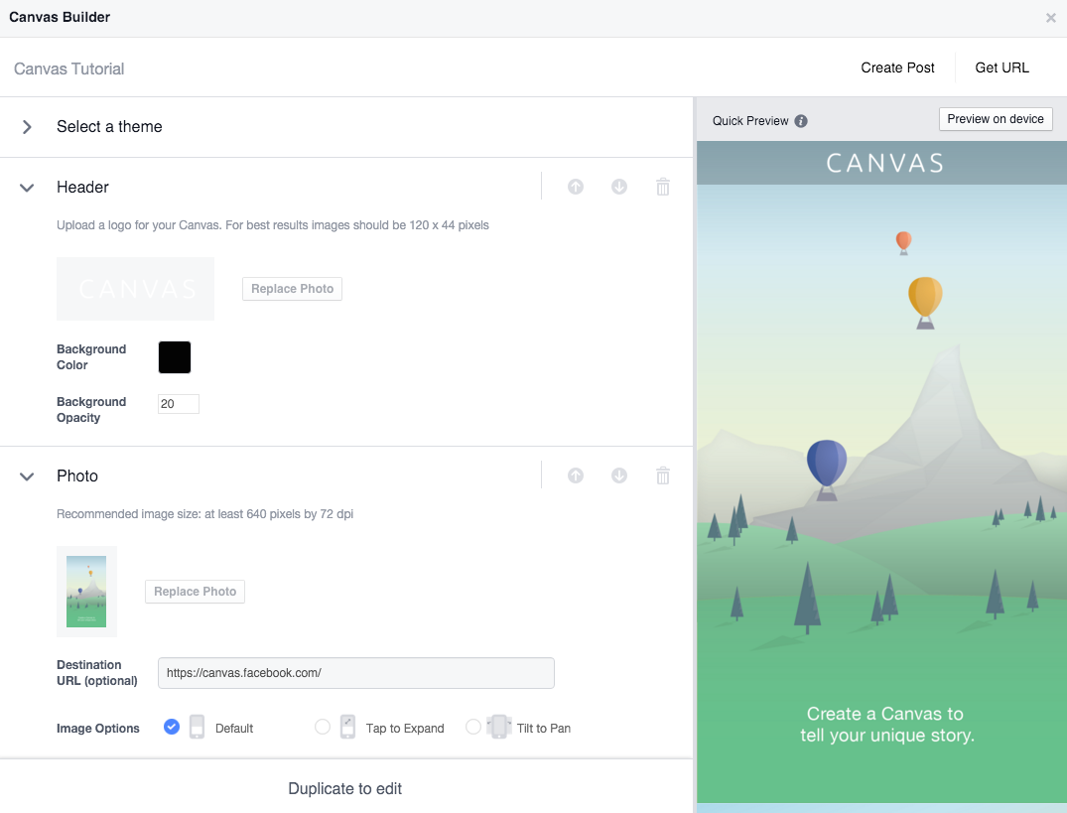Move Header section down with arrow icon
Image resolution: width=1067 pixels, height=813 pixels.
pyautogui.click(x=619, y=187)
